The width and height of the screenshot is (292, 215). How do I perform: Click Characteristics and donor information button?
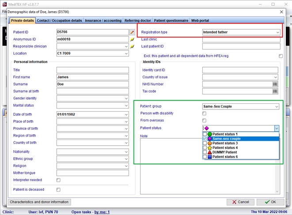39,202
